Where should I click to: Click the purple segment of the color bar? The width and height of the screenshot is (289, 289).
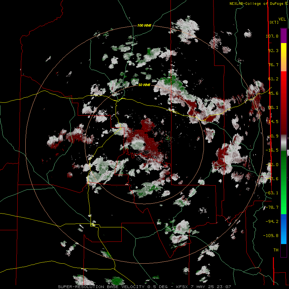[x=284, y=36]
